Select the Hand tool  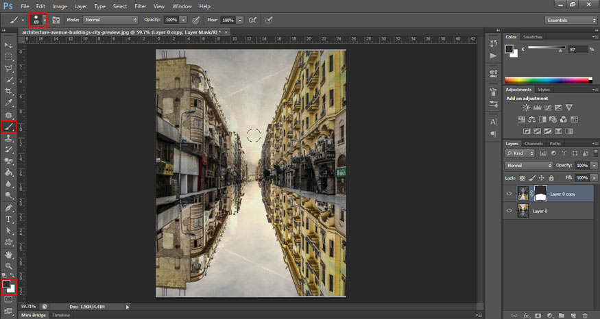tap(8, 255)
